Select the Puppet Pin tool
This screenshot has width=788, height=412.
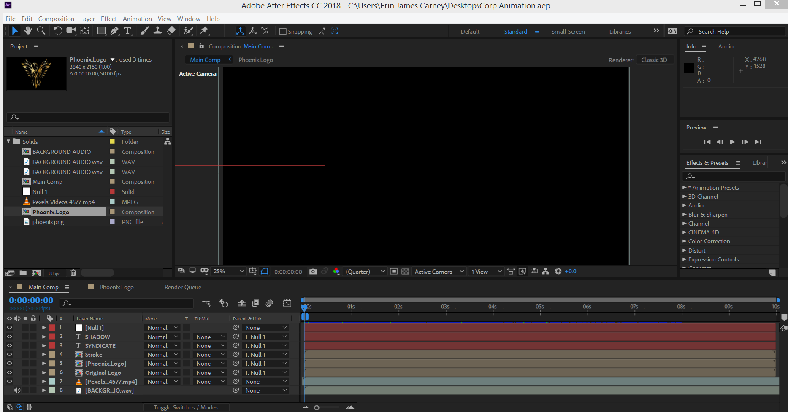[204, 31]
